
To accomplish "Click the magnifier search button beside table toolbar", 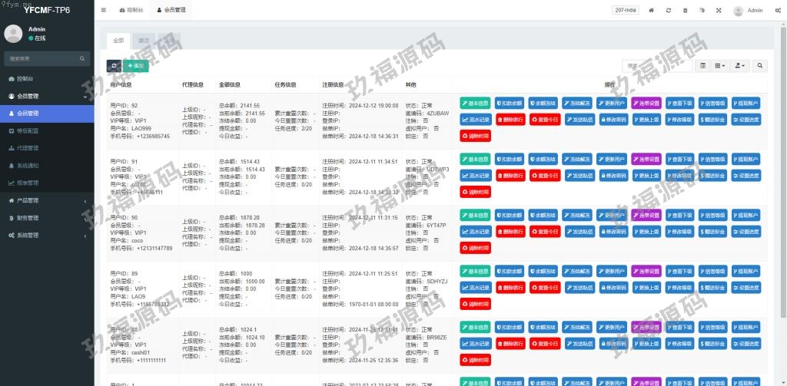I will click(759, 66).
